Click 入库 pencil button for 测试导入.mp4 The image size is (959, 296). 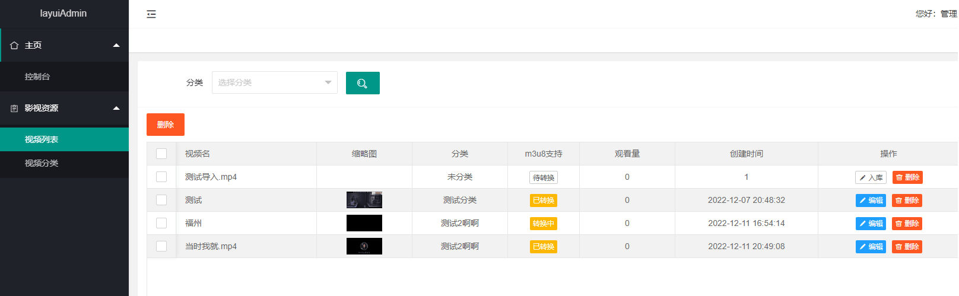click(871, 177)
